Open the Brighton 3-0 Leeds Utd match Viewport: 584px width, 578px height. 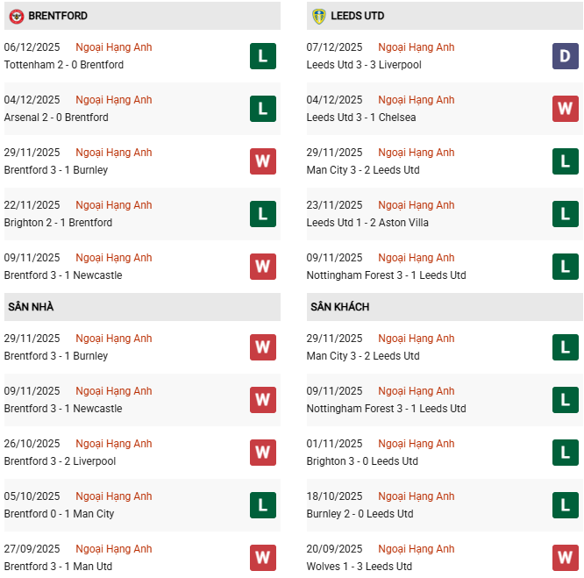pyautogui.click(x=362, y=461)
